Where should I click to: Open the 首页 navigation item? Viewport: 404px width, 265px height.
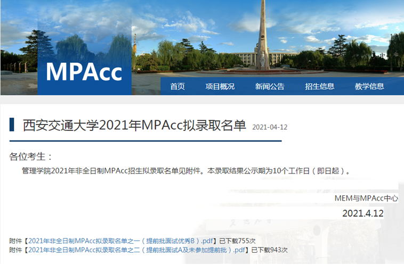(177, 86)
